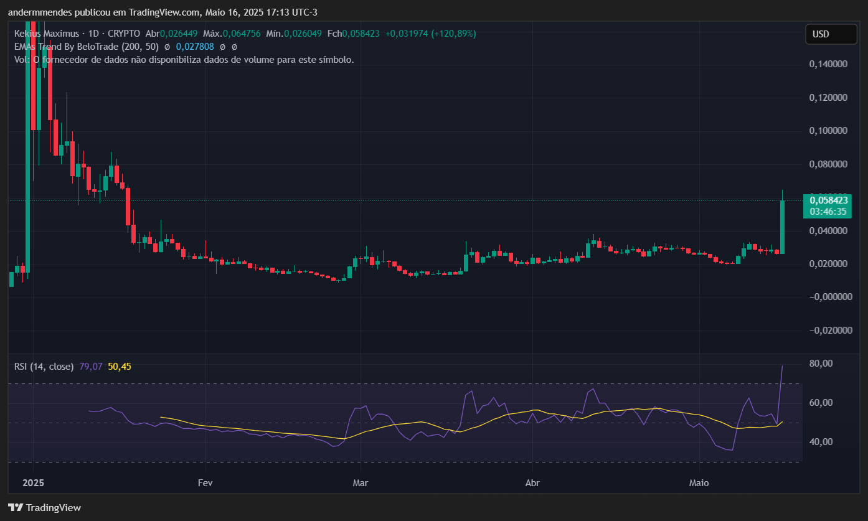Screen dimensions: 868x521
Task: Click the yellow RSI average value 50,45
Action: 120,367
